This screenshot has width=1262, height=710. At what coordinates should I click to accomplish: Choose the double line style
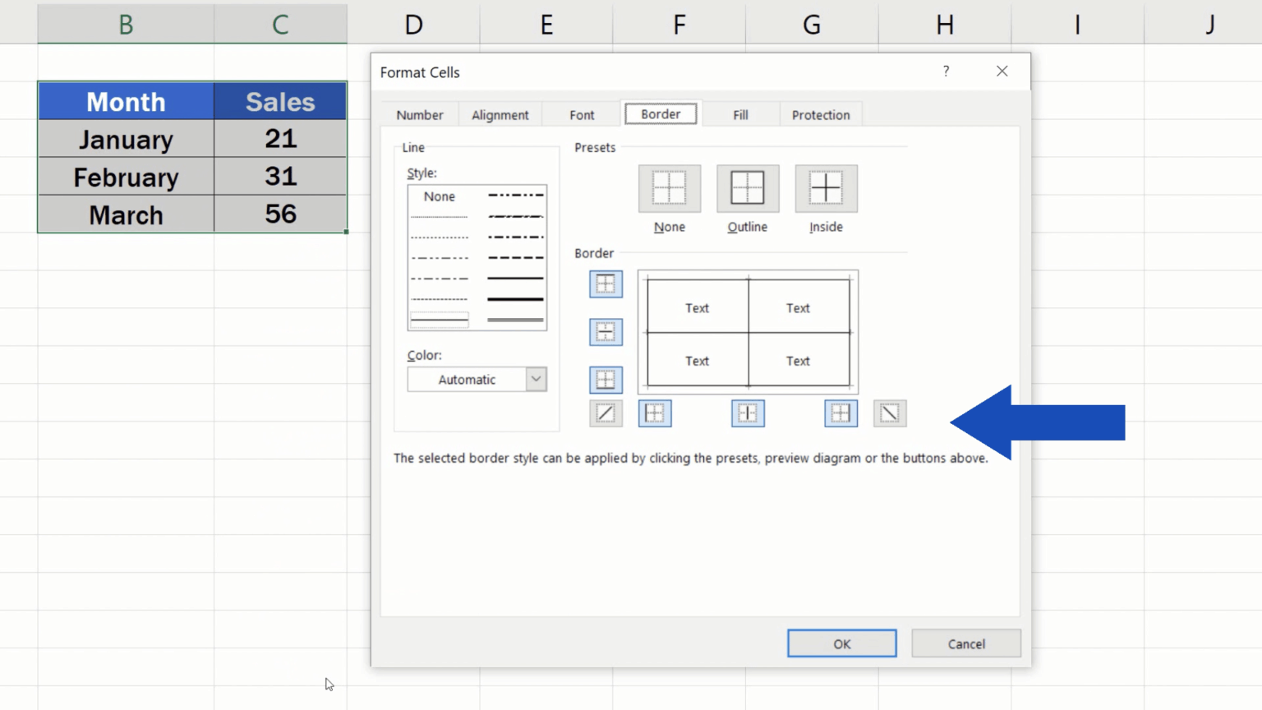click(x=515, y=319)
